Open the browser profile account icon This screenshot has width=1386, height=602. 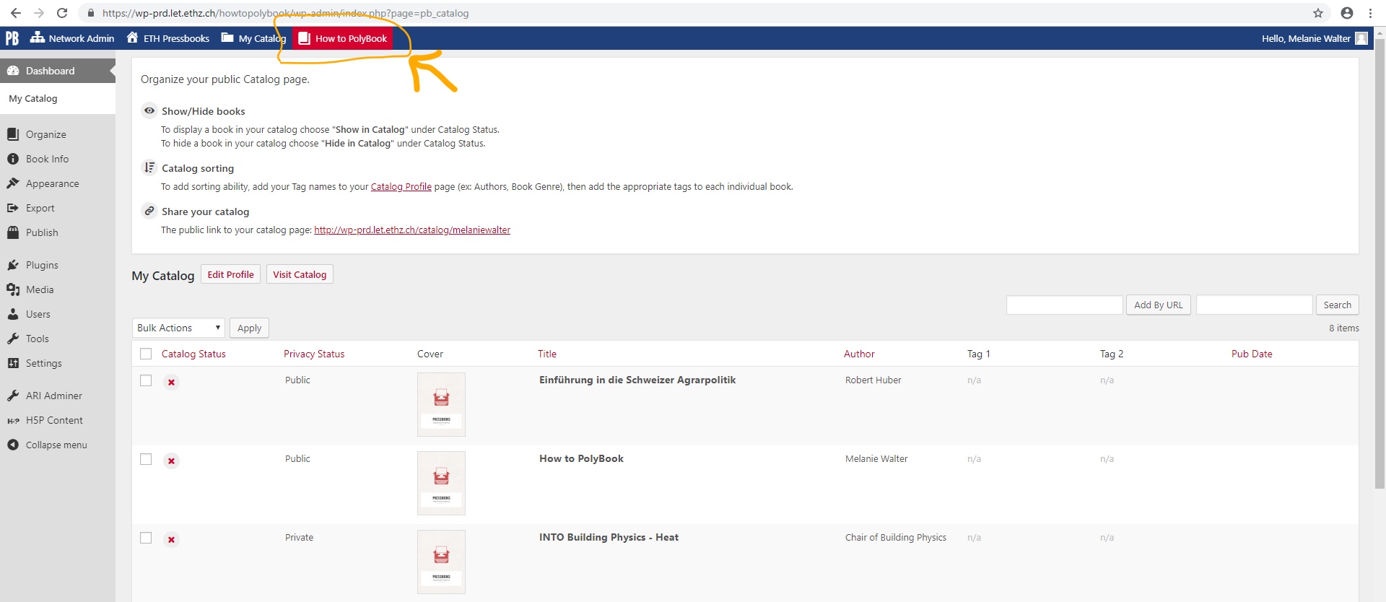(x=1347, y=13)
